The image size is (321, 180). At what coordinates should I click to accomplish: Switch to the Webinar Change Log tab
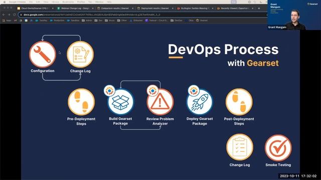(75, 8)
